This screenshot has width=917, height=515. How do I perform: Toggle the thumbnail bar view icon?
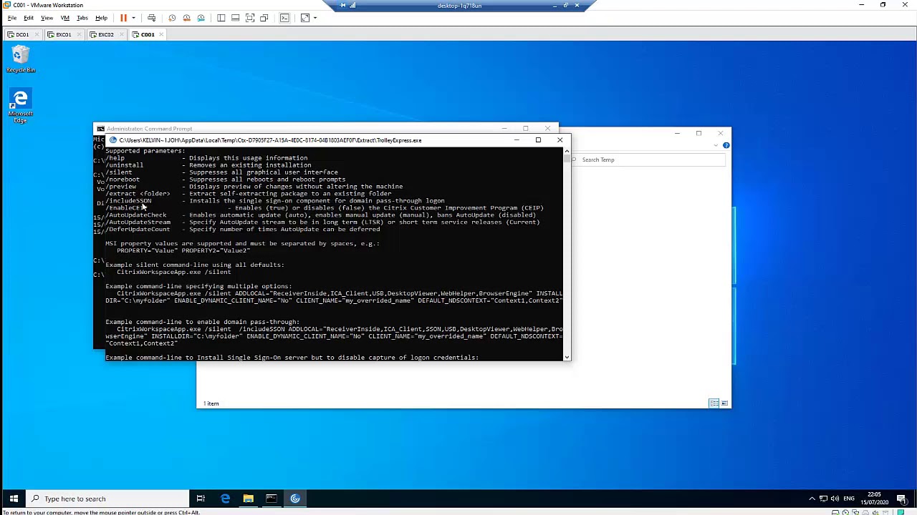tap(235, 18)
